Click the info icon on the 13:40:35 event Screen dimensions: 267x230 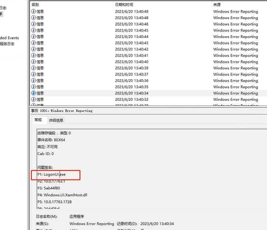[33, 87]
